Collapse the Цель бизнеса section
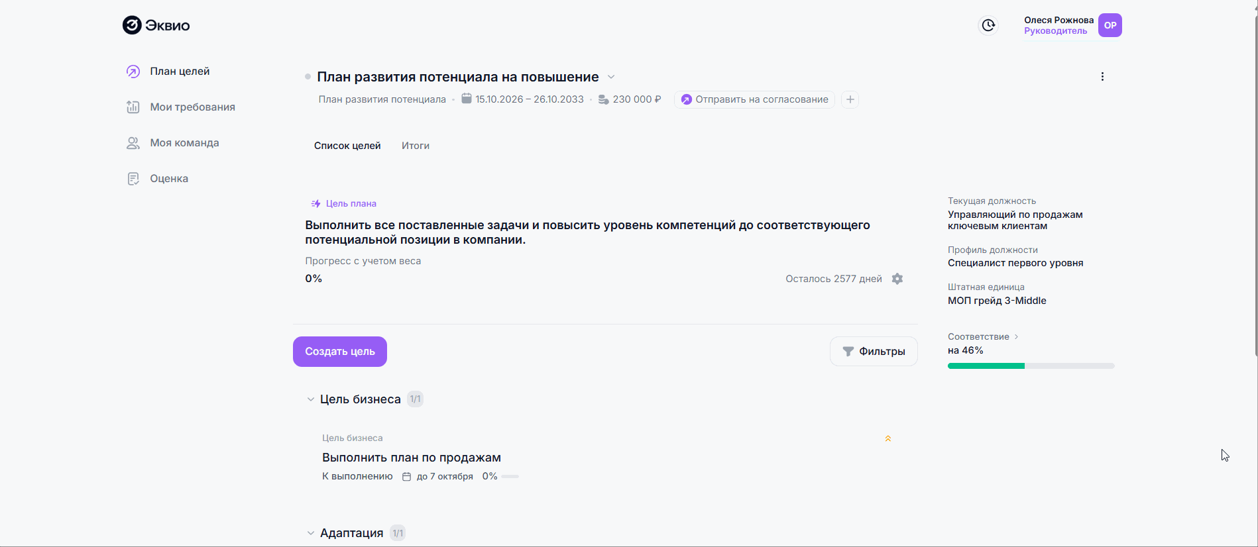Image resolution: width=1258 pixels, height=547 pixels. coord(311,399)
